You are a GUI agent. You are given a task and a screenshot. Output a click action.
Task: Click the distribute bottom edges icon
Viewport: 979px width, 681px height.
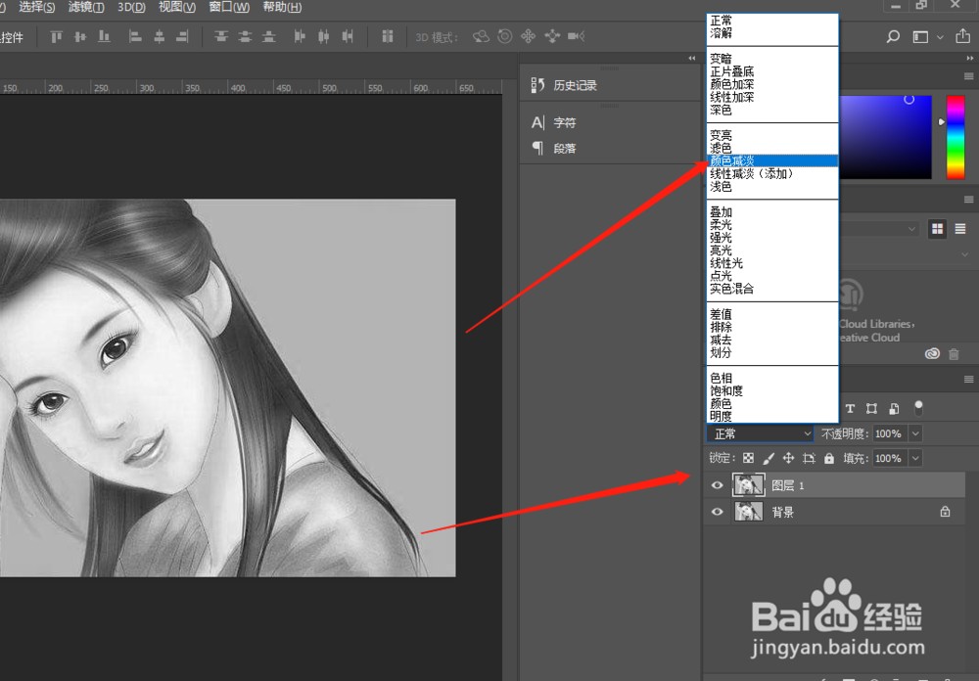268,37
